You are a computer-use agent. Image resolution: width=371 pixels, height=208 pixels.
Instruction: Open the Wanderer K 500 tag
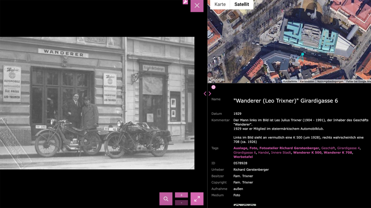click(x=307, y=153)
